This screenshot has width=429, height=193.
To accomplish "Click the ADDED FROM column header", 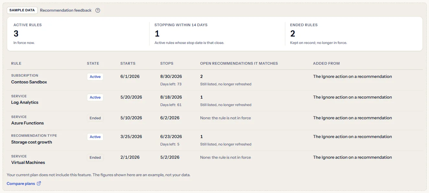I will pyautogui.click(x=326, y=63).
